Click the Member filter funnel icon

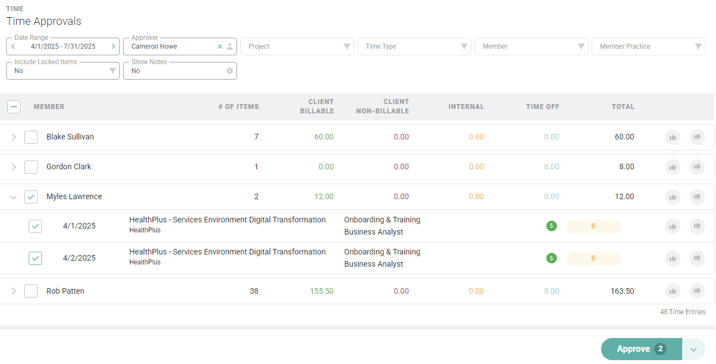pyautogui.click(x=581, y=46)
